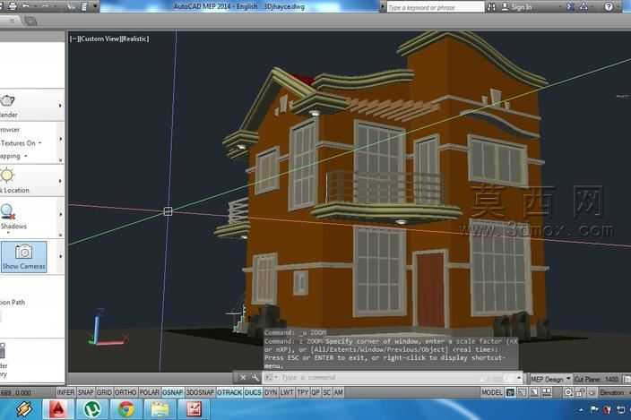Toggle SNAP mode in status bar
Image resolution: width=631 pixels, height=420 pixels.
point(85,392)
